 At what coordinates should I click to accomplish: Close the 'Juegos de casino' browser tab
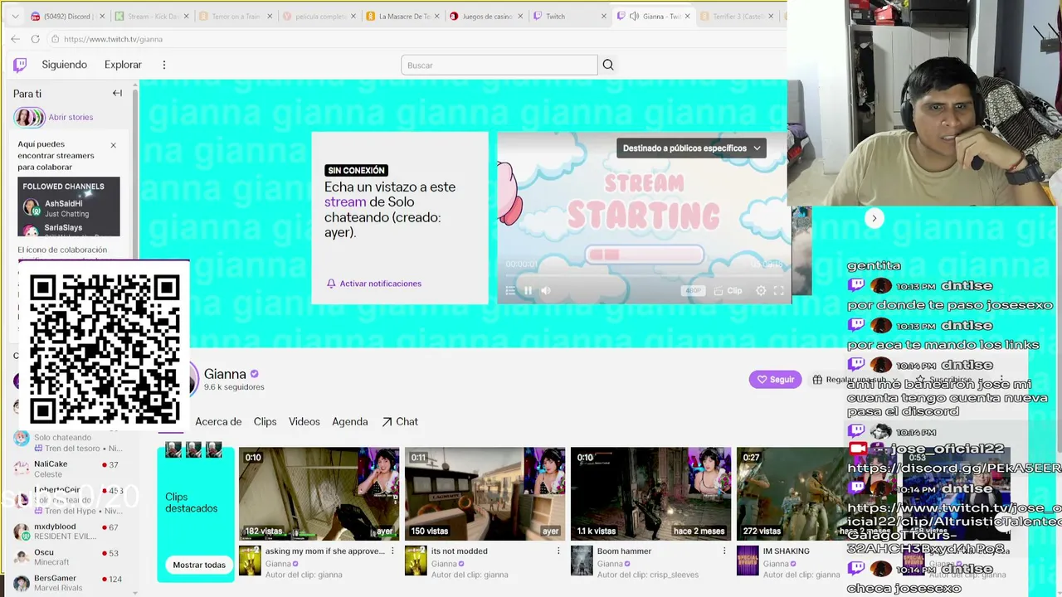(519, 17)
